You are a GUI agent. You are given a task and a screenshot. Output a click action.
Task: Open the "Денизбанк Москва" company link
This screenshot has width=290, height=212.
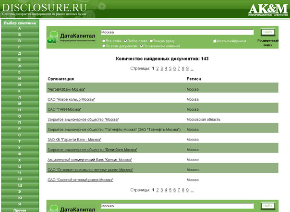point(92,150)
